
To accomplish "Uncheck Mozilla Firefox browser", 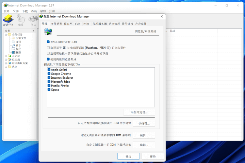I will pyautogui.click(x=49, y=86).
